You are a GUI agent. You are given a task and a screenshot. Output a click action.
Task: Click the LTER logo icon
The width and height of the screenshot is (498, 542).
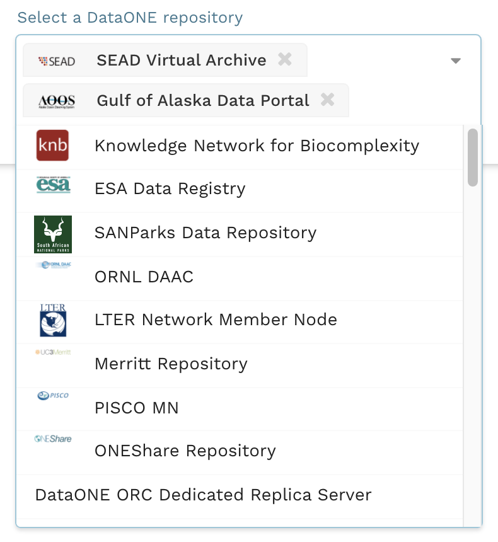click(x=53, y=320)
